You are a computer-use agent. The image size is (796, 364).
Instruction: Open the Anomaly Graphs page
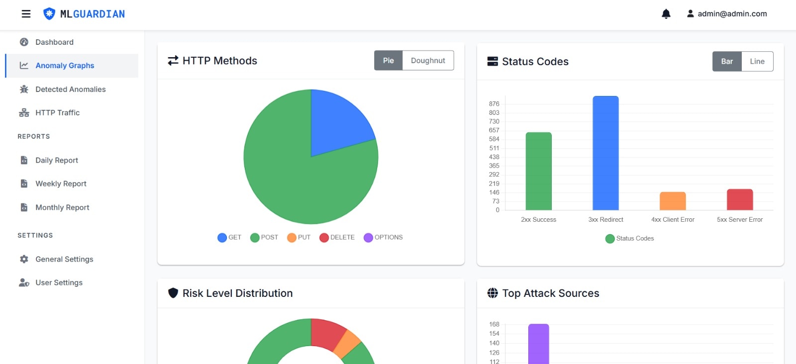point(65,66)
